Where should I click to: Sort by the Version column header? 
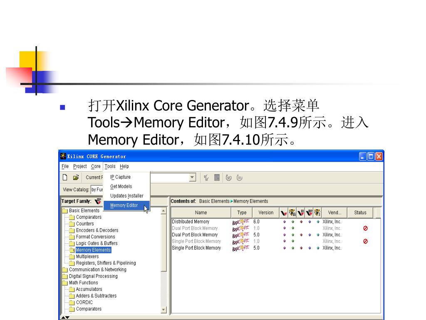pos(266,213)
